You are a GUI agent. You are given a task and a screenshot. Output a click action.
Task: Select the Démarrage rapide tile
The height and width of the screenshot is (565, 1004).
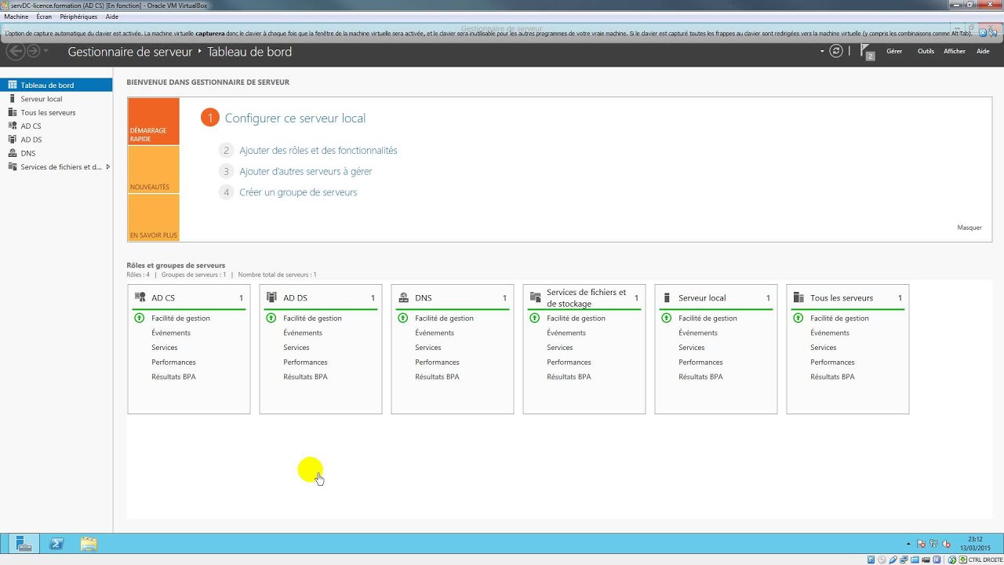154,121
